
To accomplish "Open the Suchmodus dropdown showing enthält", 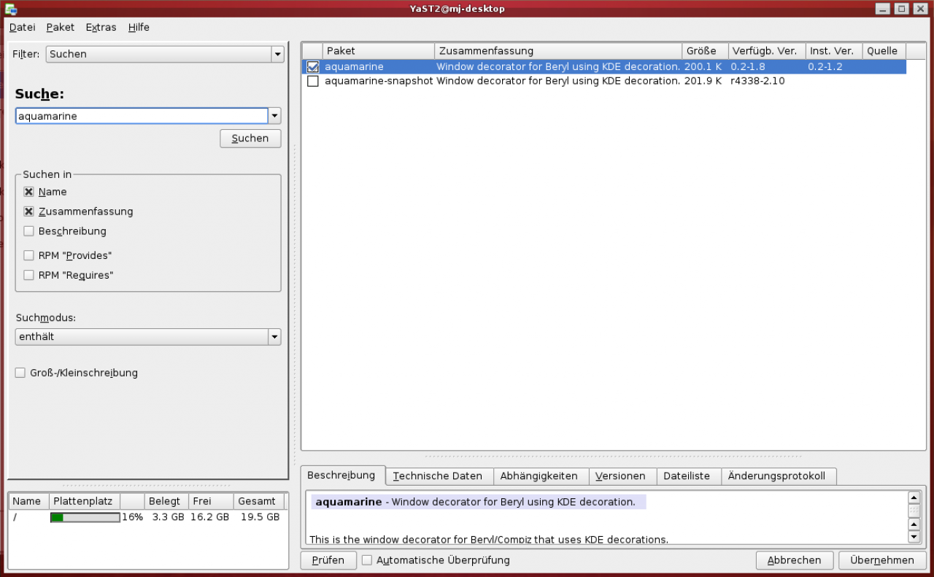I will pos(148,337).
